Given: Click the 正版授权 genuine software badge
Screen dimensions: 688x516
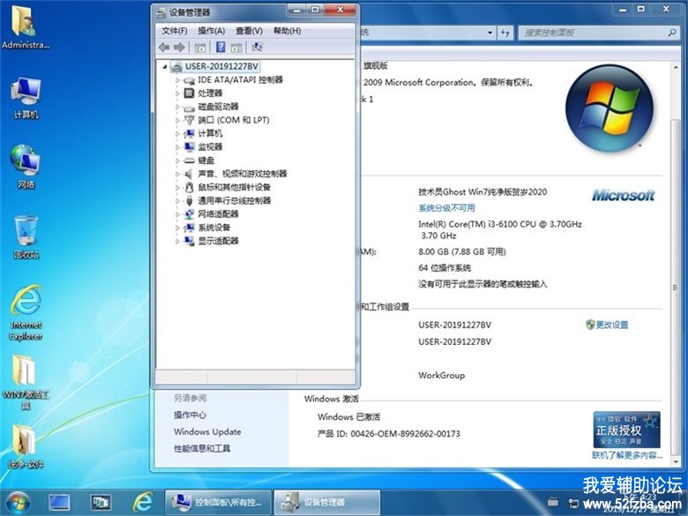Looking at the screenshot, I should (x=626, y=430).
